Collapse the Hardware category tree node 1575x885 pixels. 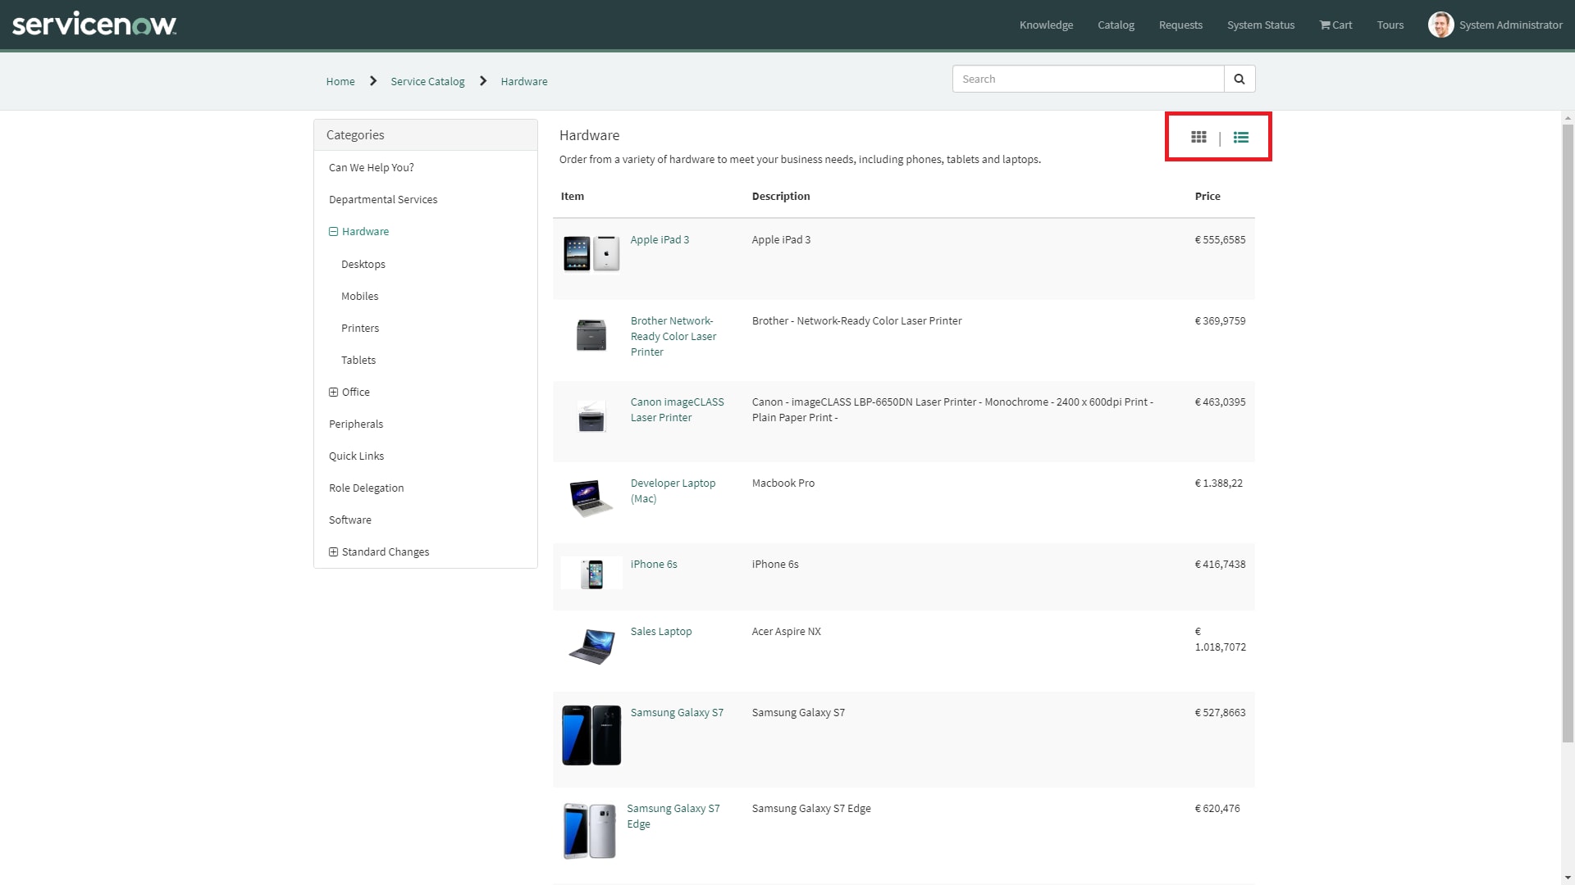[333, 232]
